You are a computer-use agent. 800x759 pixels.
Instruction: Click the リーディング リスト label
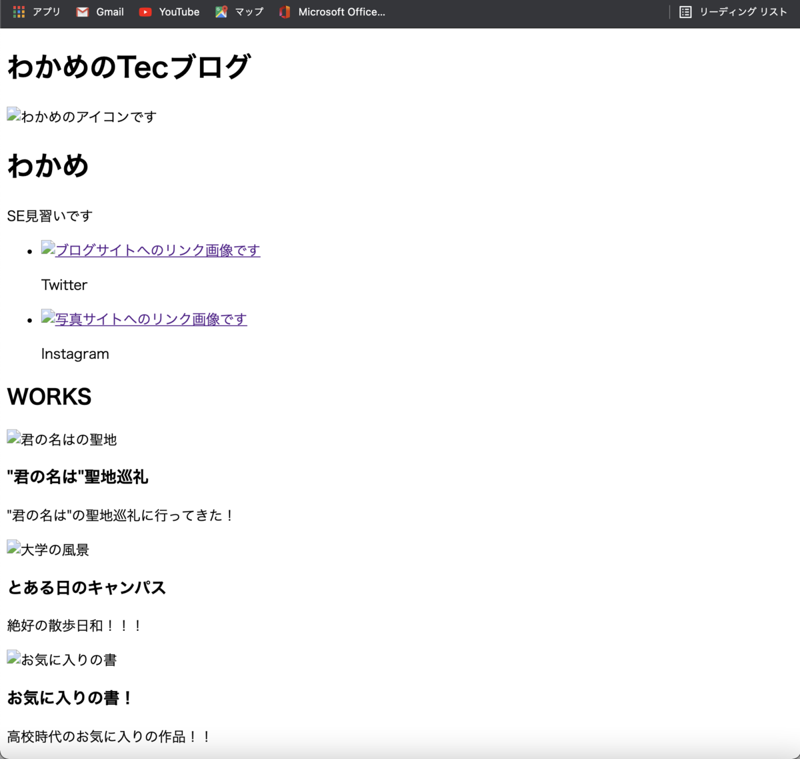pyautogui.click(x=743, y=12)
